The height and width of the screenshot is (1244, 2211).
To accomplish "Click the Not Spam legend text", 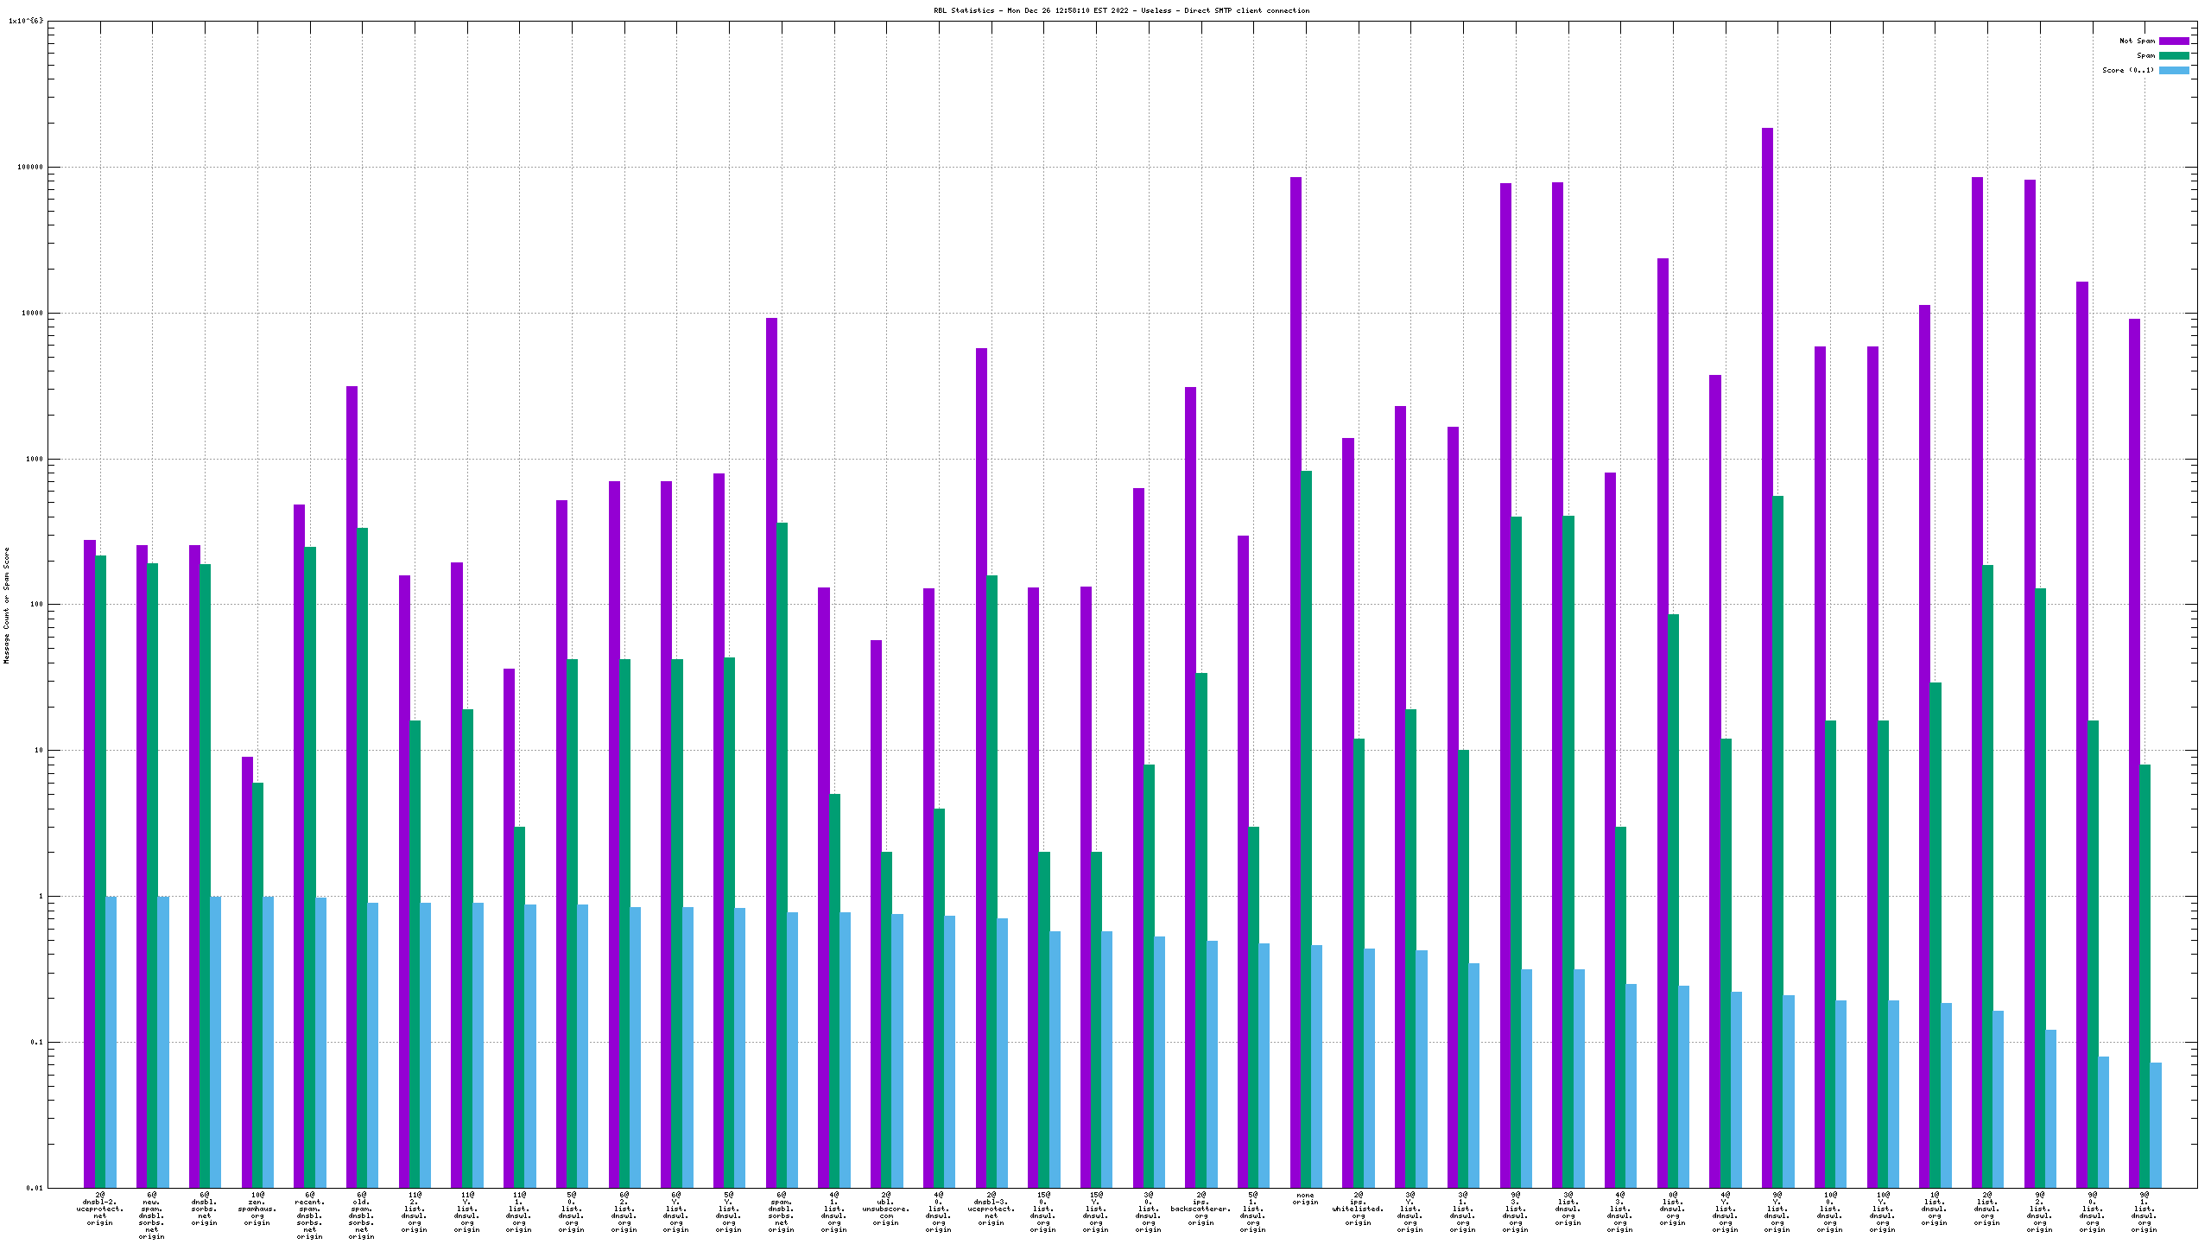I will (x=2137, y=41).
